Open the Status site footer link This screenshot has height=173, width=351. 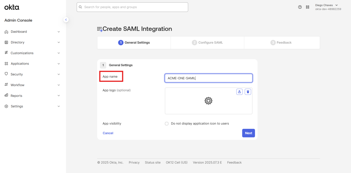click(x=153, y=163)
